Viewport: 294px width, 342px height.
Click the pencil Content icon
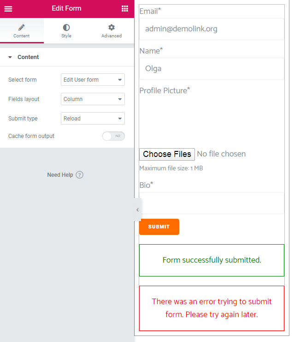[22, 28]
